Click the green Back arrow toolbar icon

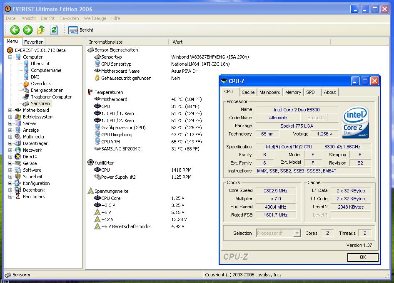tap(15, 30)
